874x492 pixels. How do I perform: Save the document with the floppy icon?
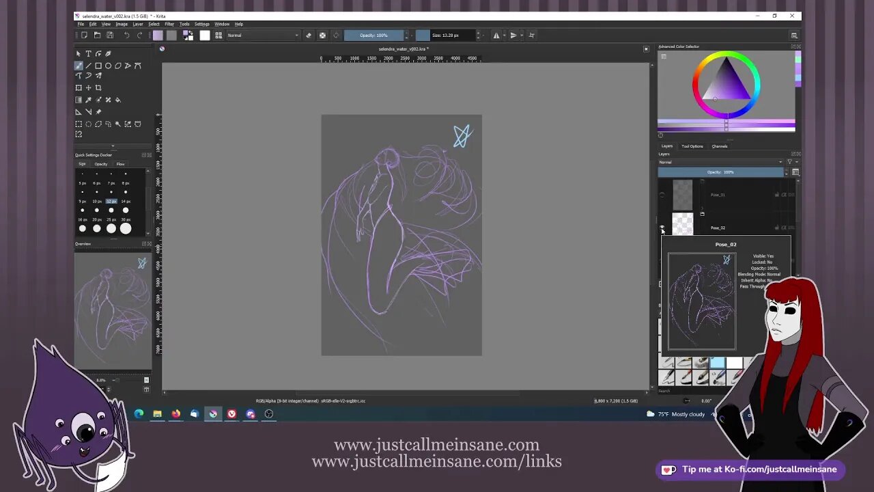(x=109, y=35)
